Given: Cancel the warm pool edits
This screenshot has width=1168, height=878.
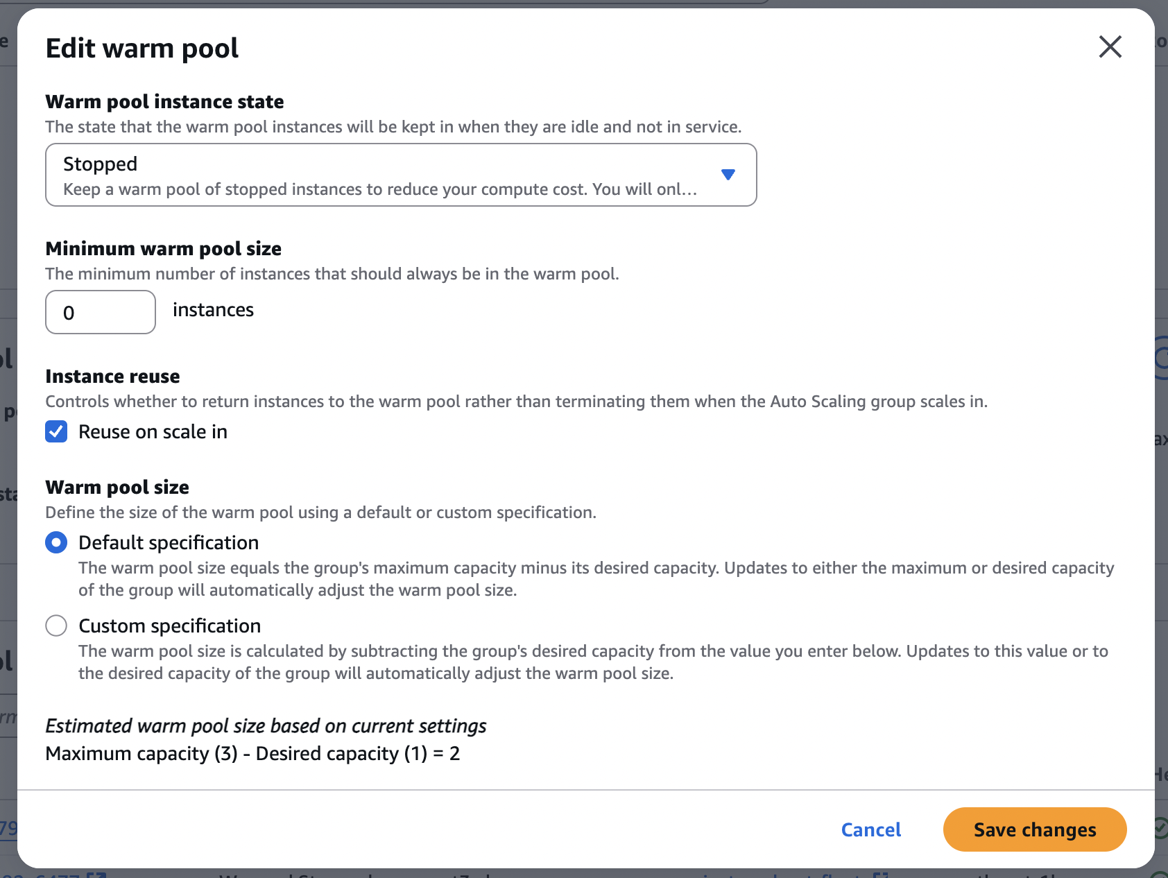Looking at the screenshot, I should pos(870,829).
